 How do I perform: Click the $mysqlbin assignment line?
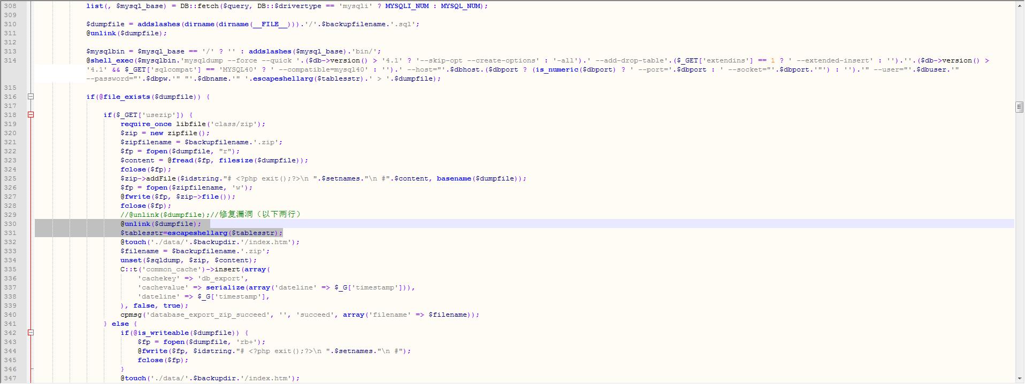click(x=233, y=51)
